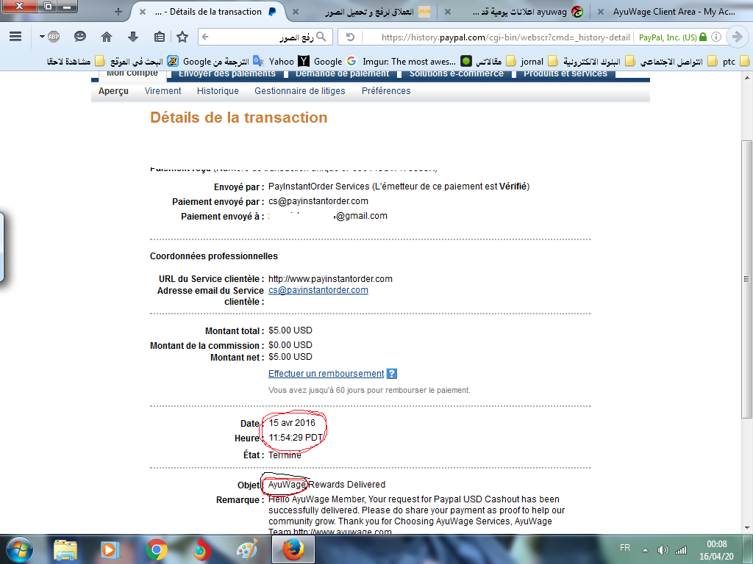
Task: Open Gestionnaire de litiges
Action: tap(300, 91)
